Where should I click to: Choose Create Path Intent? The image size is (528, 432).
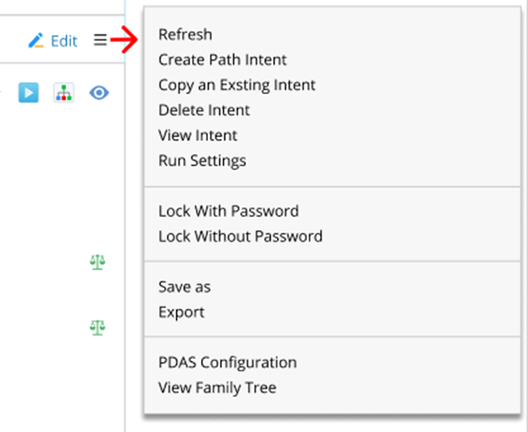point(223,60)
